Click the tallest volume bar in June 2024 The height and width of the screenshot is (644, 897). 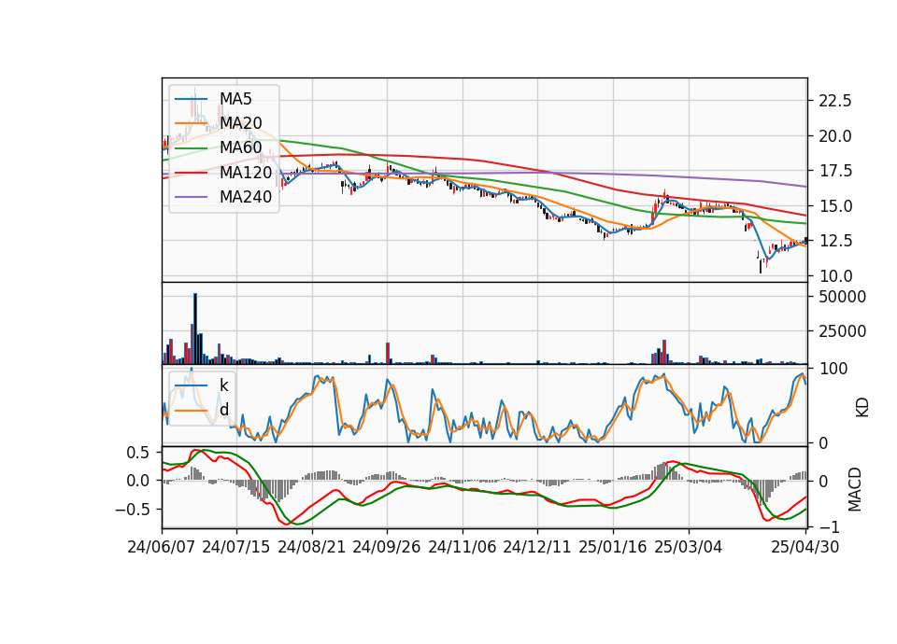coord(195,329)
